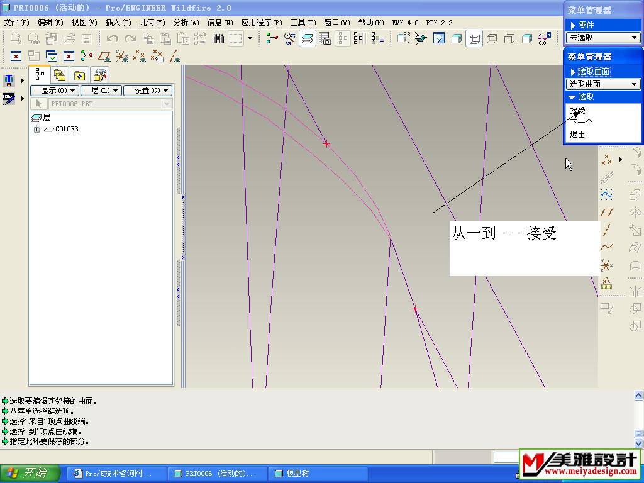Click the Revolve tool icon

coord(635,212)
